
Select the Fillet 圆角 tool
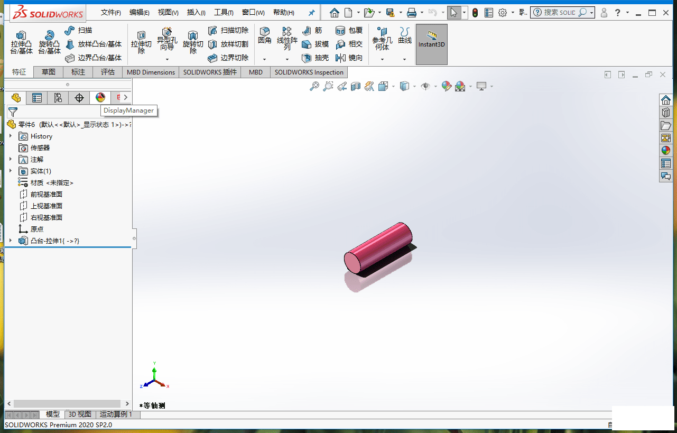click(x=265, y=36)
